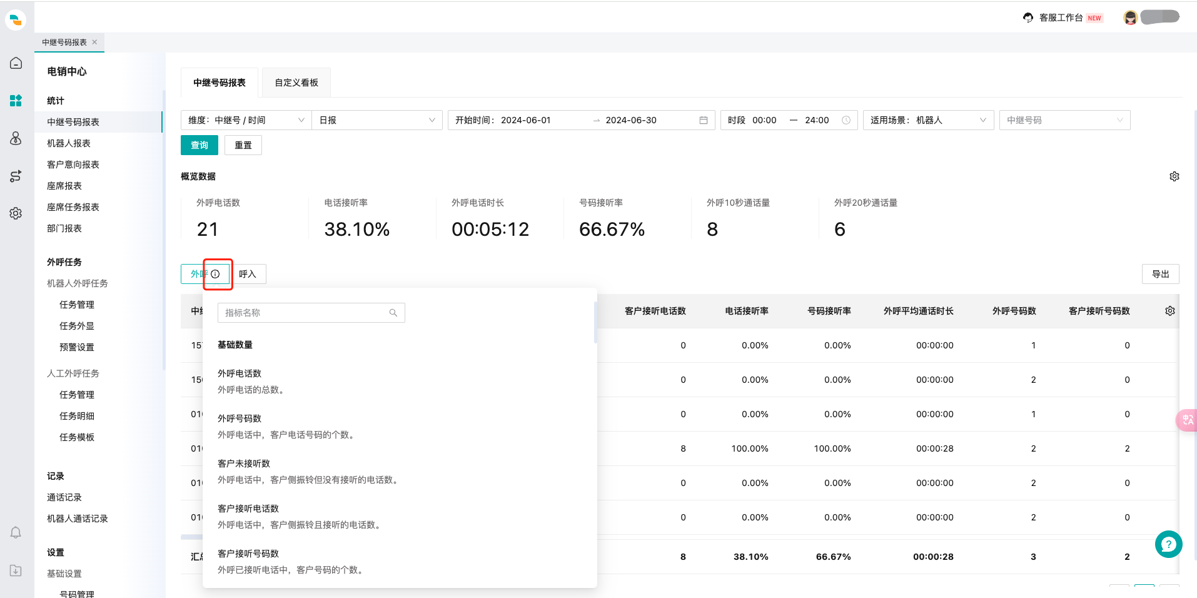1197x598 pixels.
Task: Open the workflow route icon in sidebar
Action: [16, 176]
